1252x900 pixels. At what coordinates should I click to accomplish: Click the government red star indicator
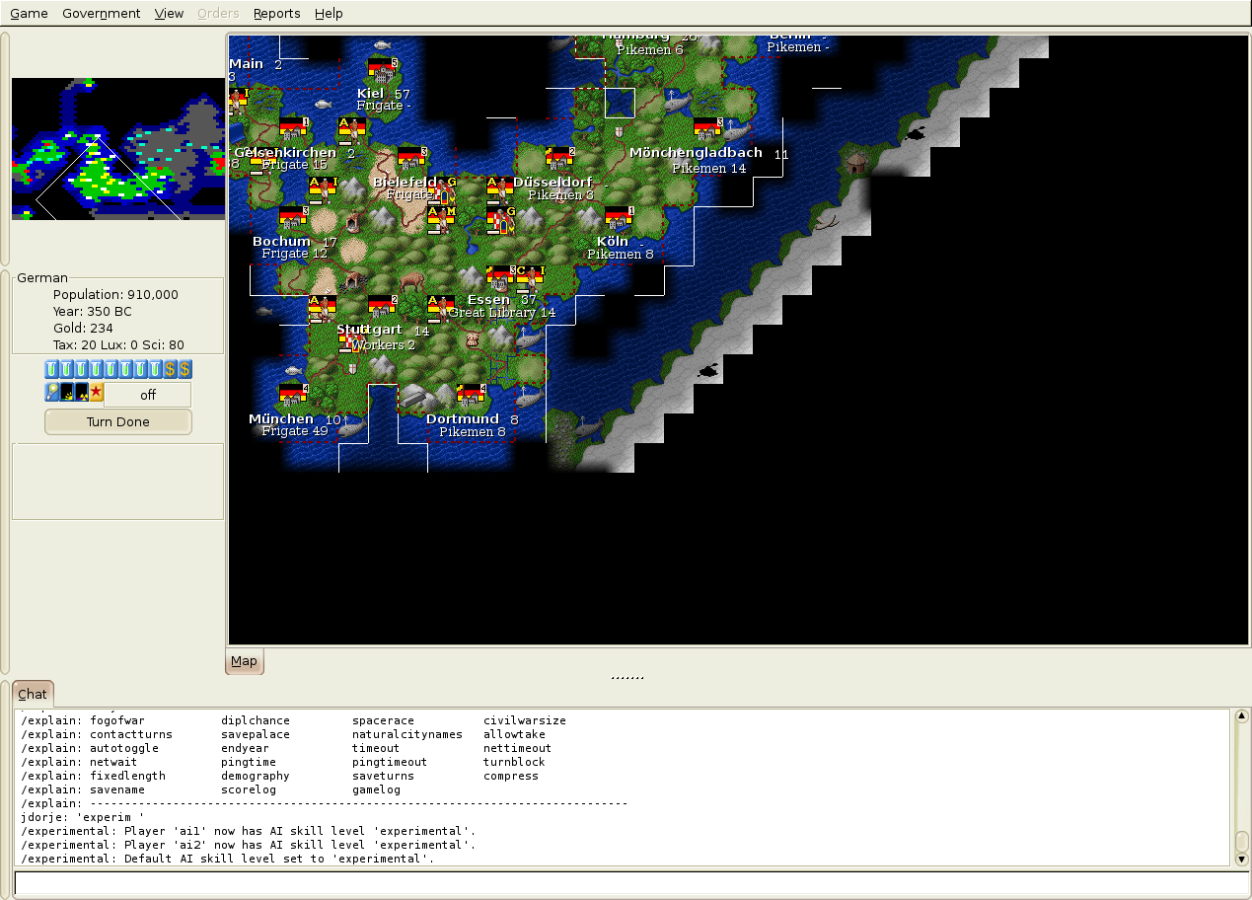tap(96, 392)
